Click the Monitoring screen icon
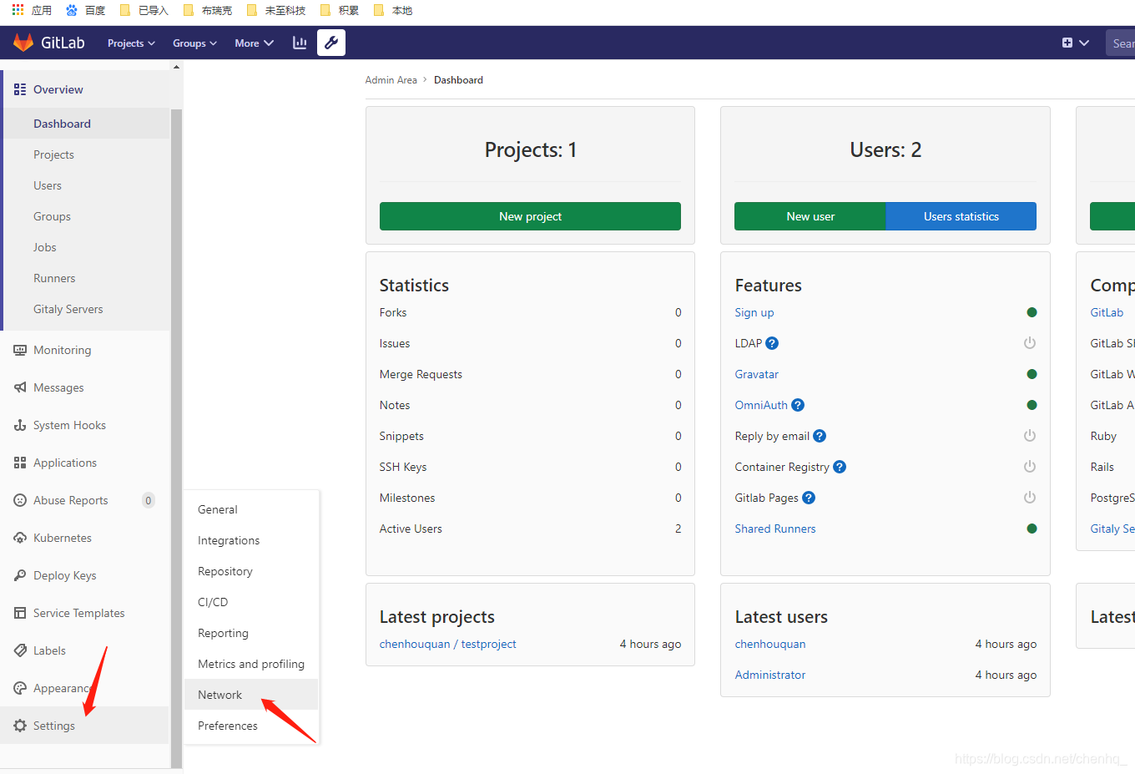 click(20, 350)
